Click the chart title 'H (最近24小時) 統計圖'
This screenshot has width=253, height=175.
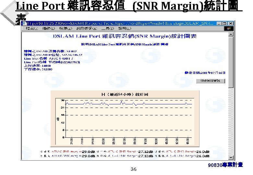125,94
